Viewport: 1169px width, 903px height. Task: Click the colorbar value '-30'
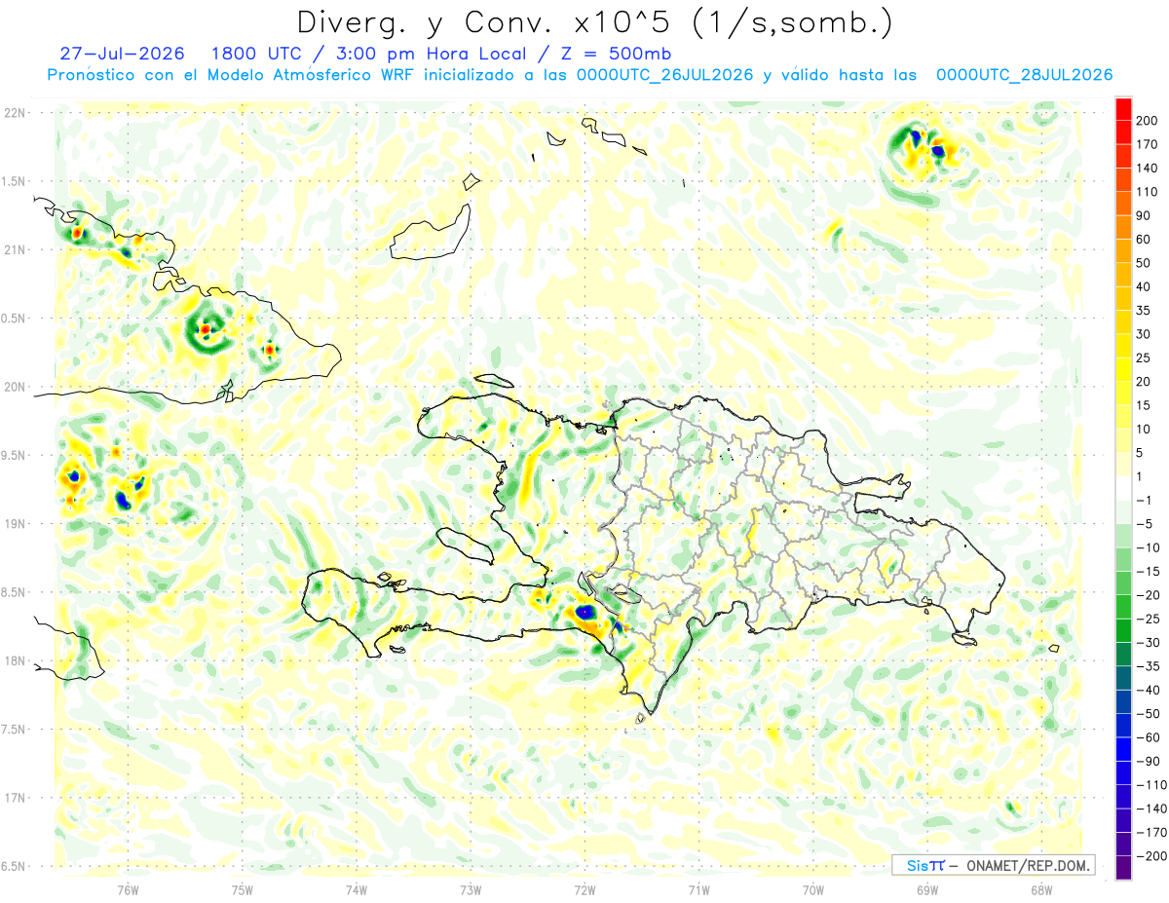tap(1148, 643)
